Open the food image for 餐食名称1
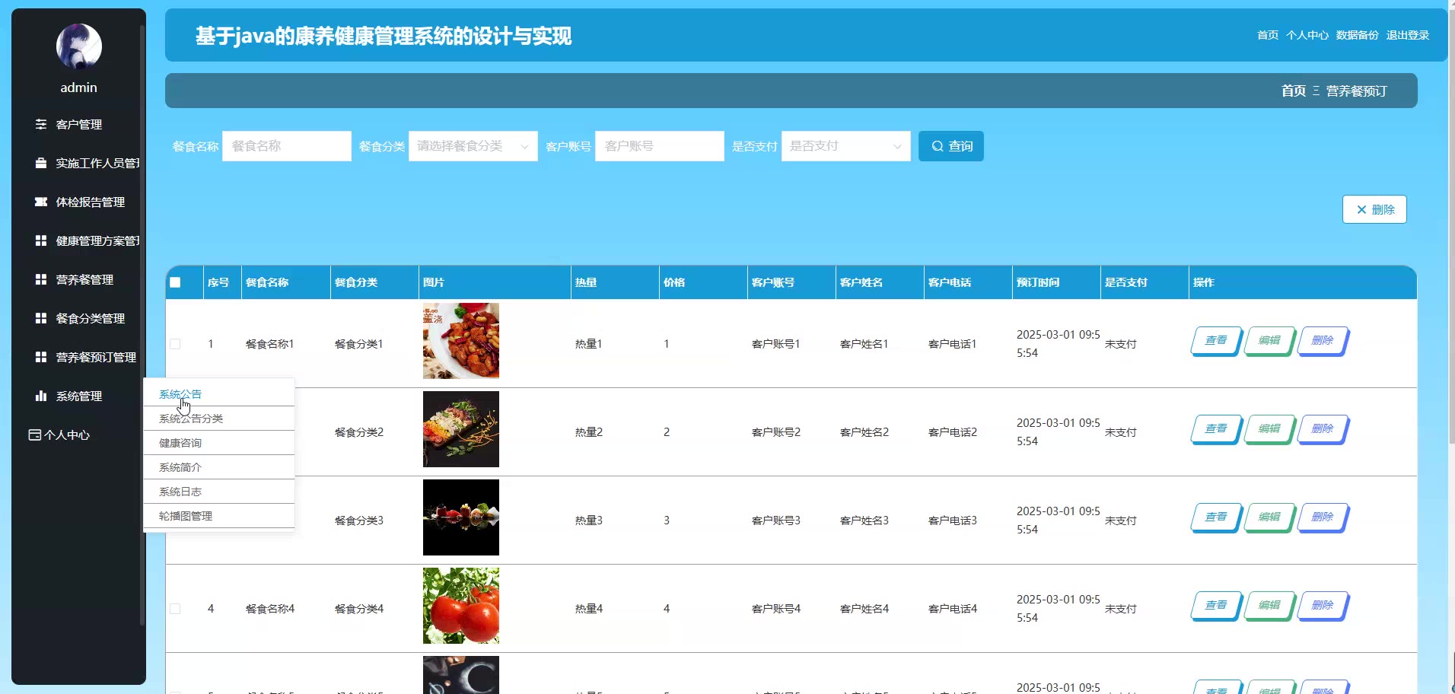 461,341
